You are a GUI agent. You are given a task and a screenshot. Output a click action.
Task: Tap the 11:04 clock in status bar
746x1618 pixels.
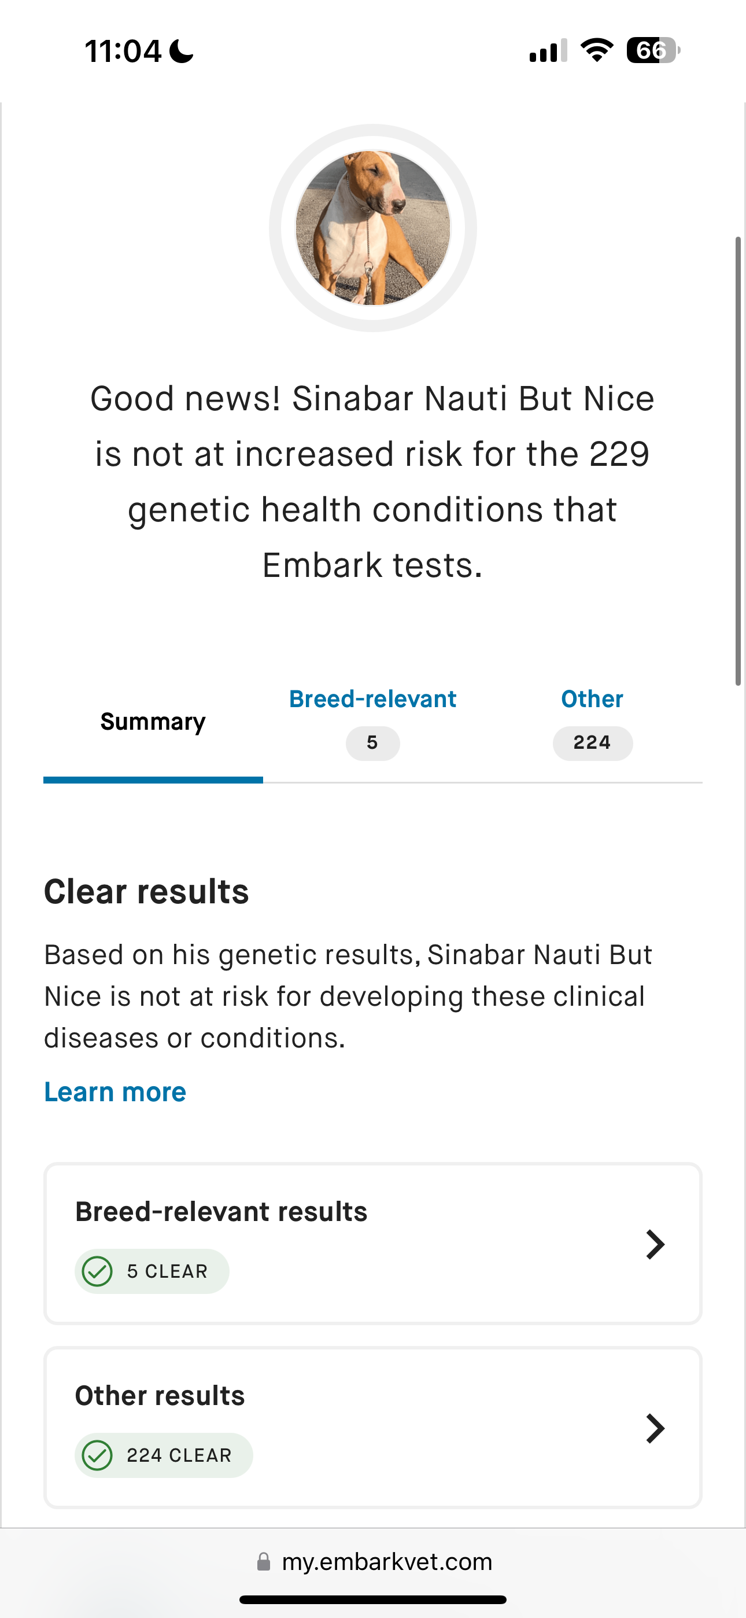click(x=123, y=51)
